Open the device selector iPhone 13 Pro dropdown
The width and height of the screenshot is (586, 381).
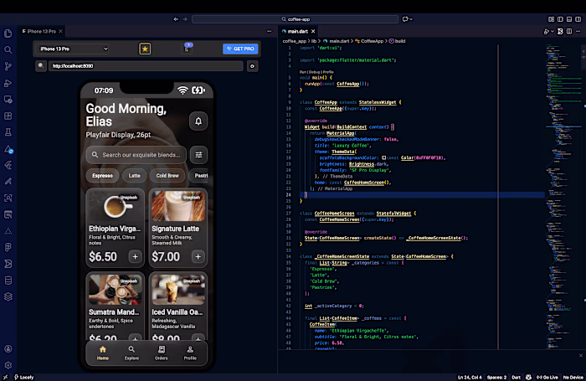(73, 49)
